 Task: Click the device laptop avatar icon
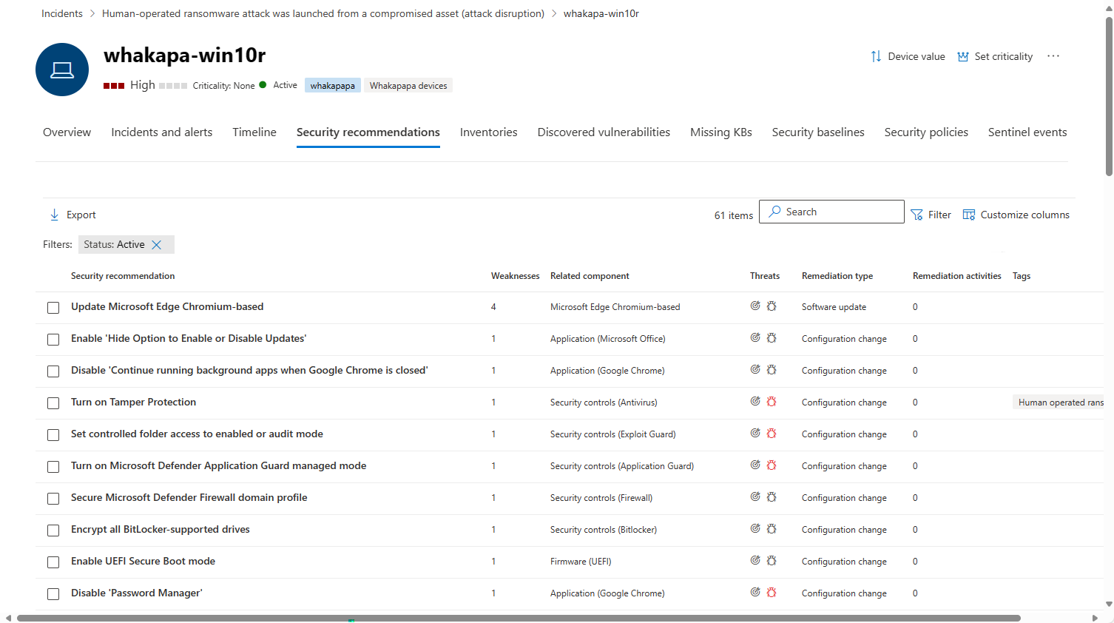point(62,70)
